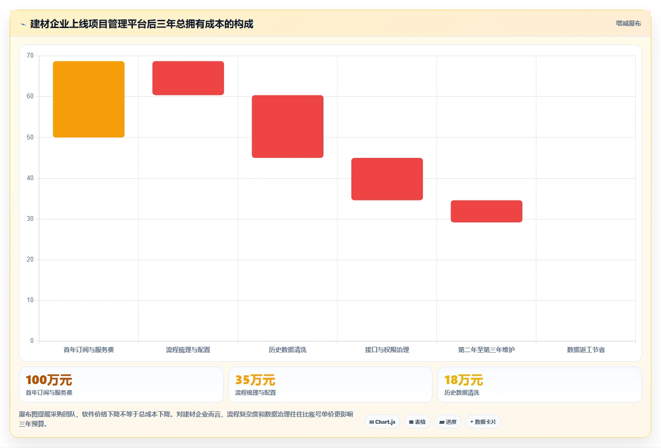The image size is (661, 448).
Task: Click the 100万元 value in the first card
Action: pyautogui.click(x=49, y=380)
